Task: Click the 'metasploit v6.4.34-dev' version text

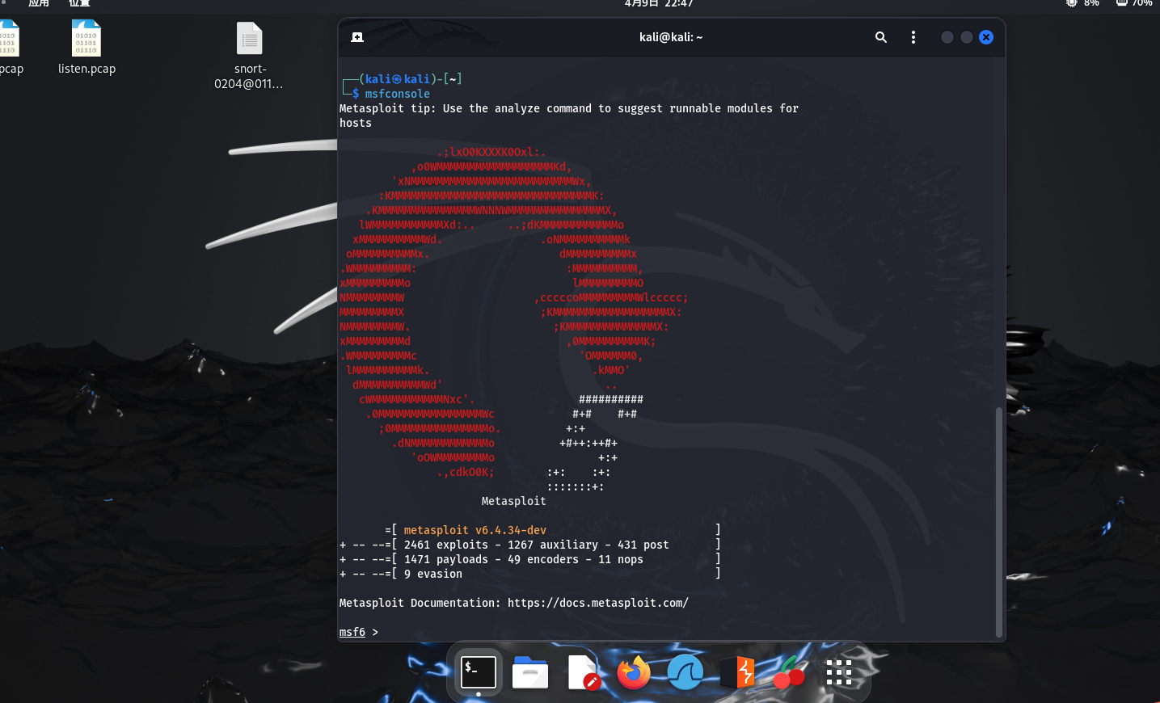Action: [x=475, y=530]
